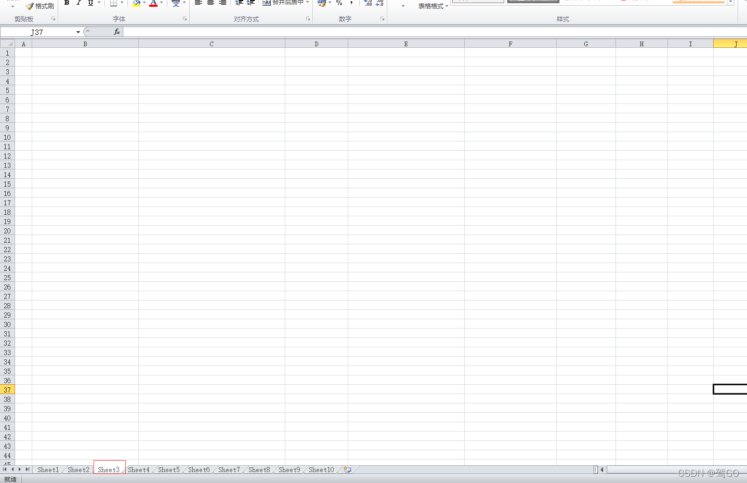This screenshot has width=747, height=483.
Task: Click into the formula bar
Action: [x=435, y=32]
